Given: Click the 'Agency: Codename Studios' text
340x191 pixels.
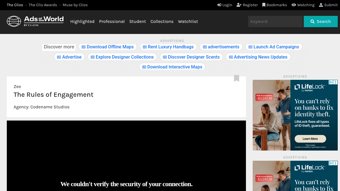Looking at the screenshot, I should (41, 107).
